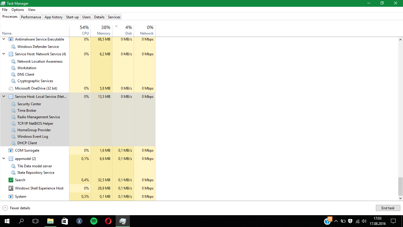Open the Options menu

pyautogui.click(x=18, y=10)
